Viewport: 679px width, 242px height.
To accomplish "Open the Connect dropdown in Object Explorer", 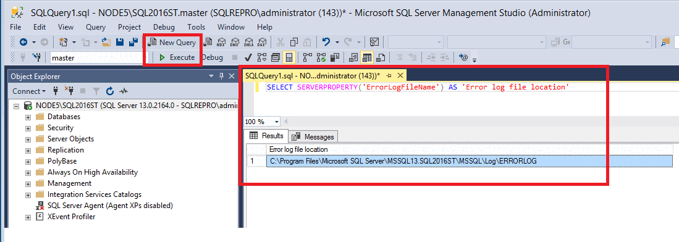I will (x=29, y=91).
